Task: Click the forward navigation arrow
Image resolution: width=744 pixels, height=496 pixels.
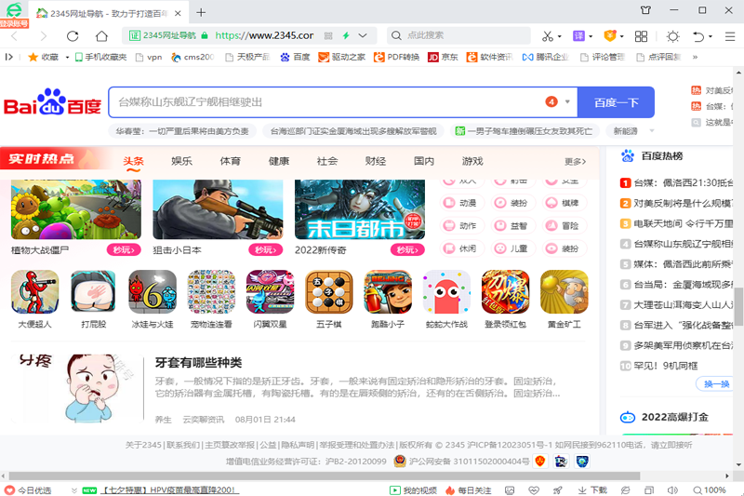Action: [44, 36]
